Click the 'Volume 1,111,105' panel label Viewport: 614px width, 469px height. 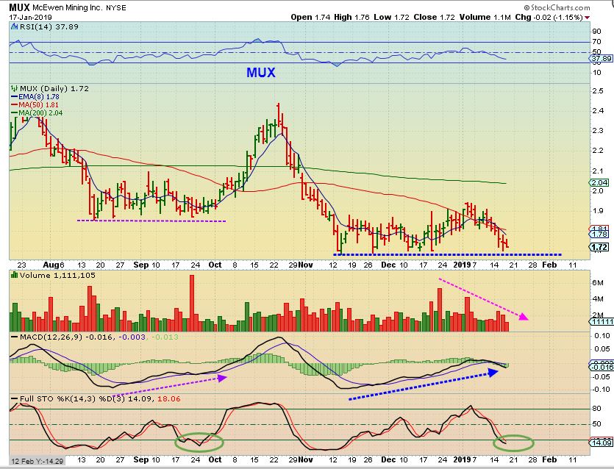pos(57,275)
